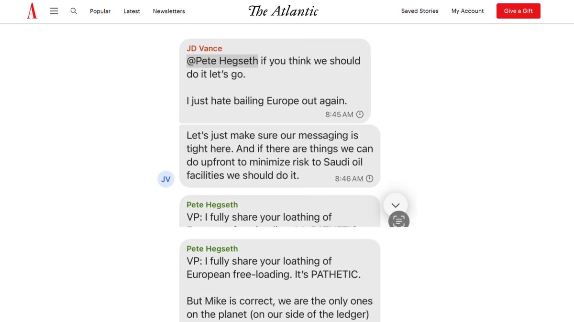Click the Newsletters menu item

tap(168, 11)
